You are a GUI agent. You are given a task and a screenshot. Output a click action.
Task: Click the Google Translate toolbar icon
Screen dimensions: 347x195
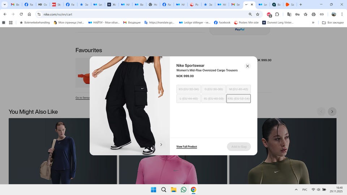click(x=289, y=14)
